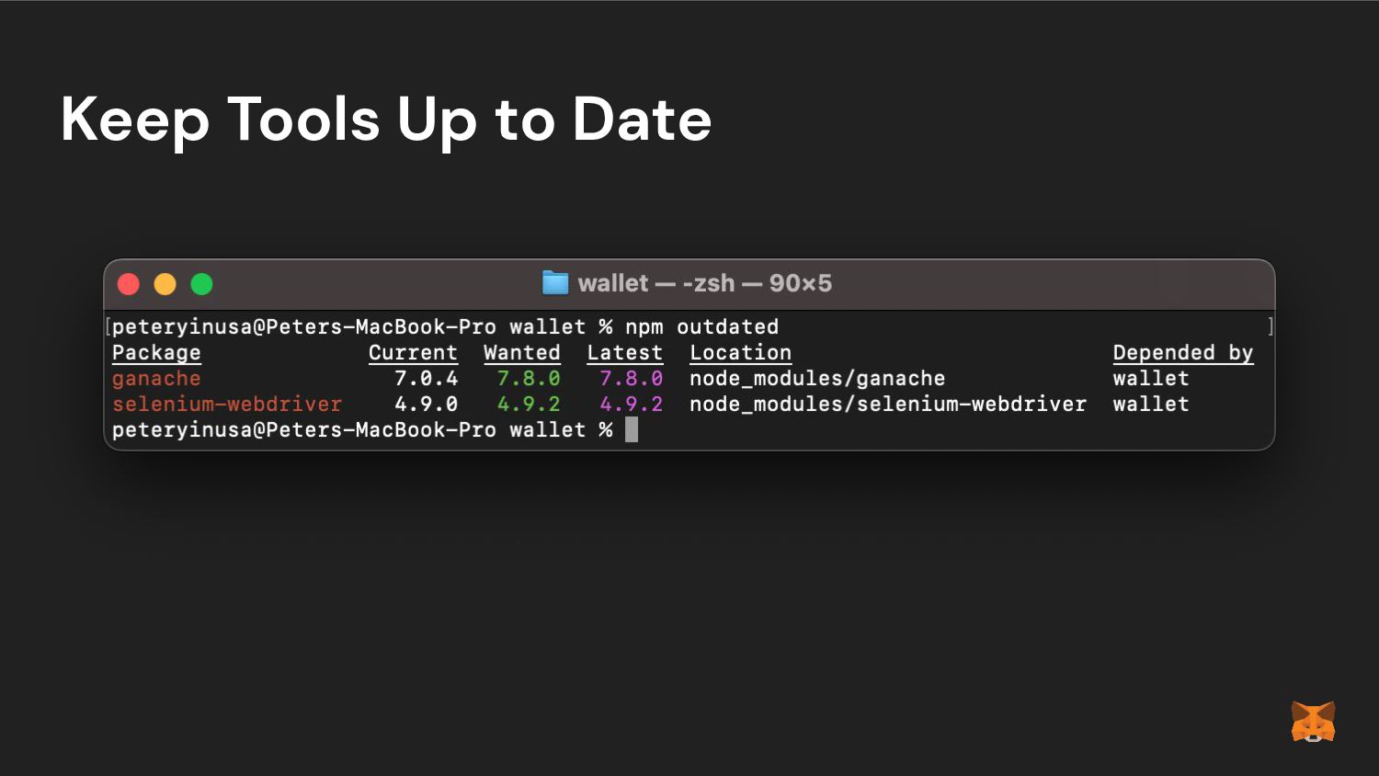Viewport: 1379px width, 776px height.
Task: Click the Wanted column header
Action: pyautogui.click(x=522, y=353)
